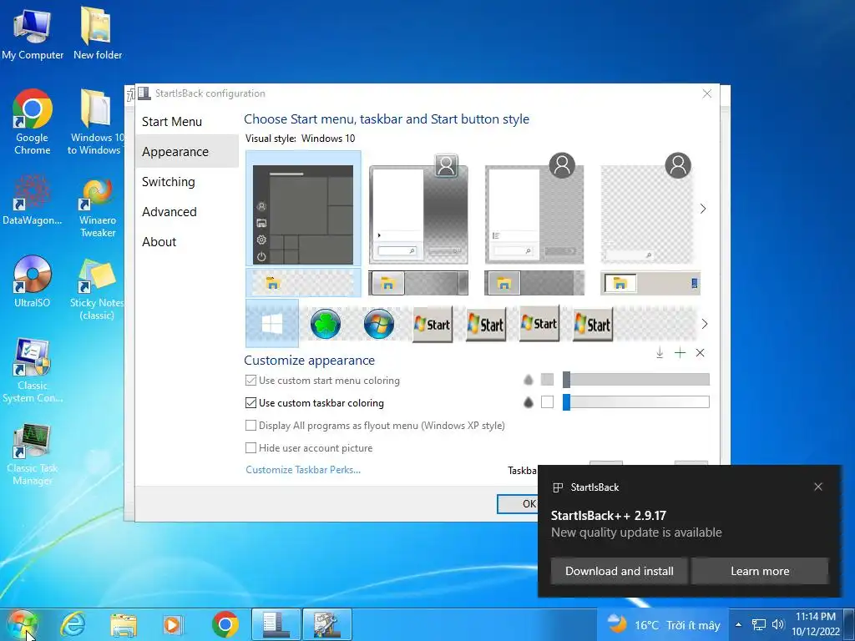Switch to StartIsBack configuration taskbar button
Viewport: 855px width, 641px height.
coord(276,624)
